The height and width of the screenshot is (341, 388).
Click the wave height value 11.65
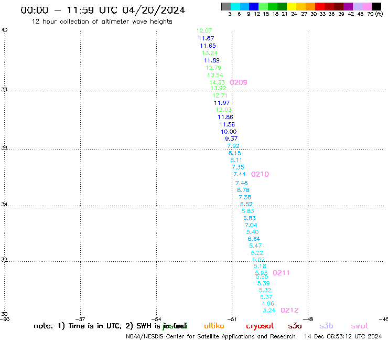click(x=208, y=46)
